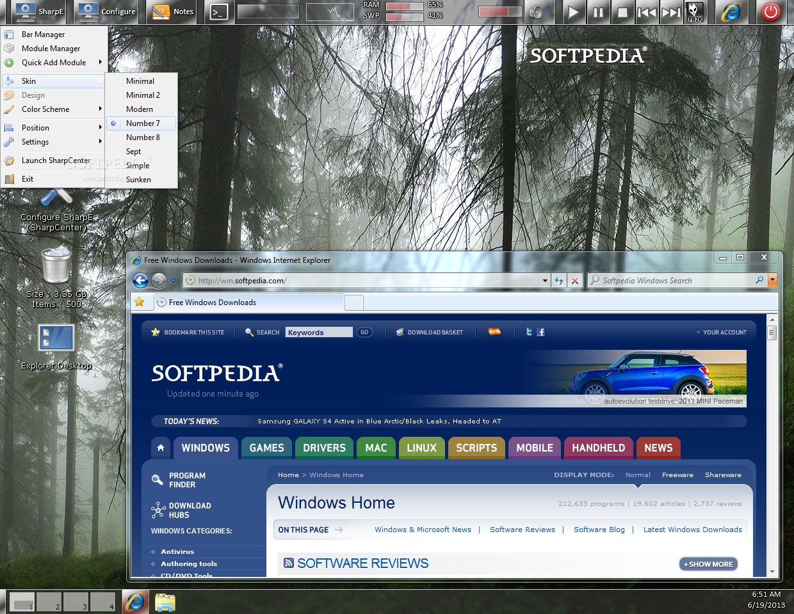Click the SWP usage meter
Image resolution: width=794 pixels, height=614 pixels.
(x=405, y=17)
